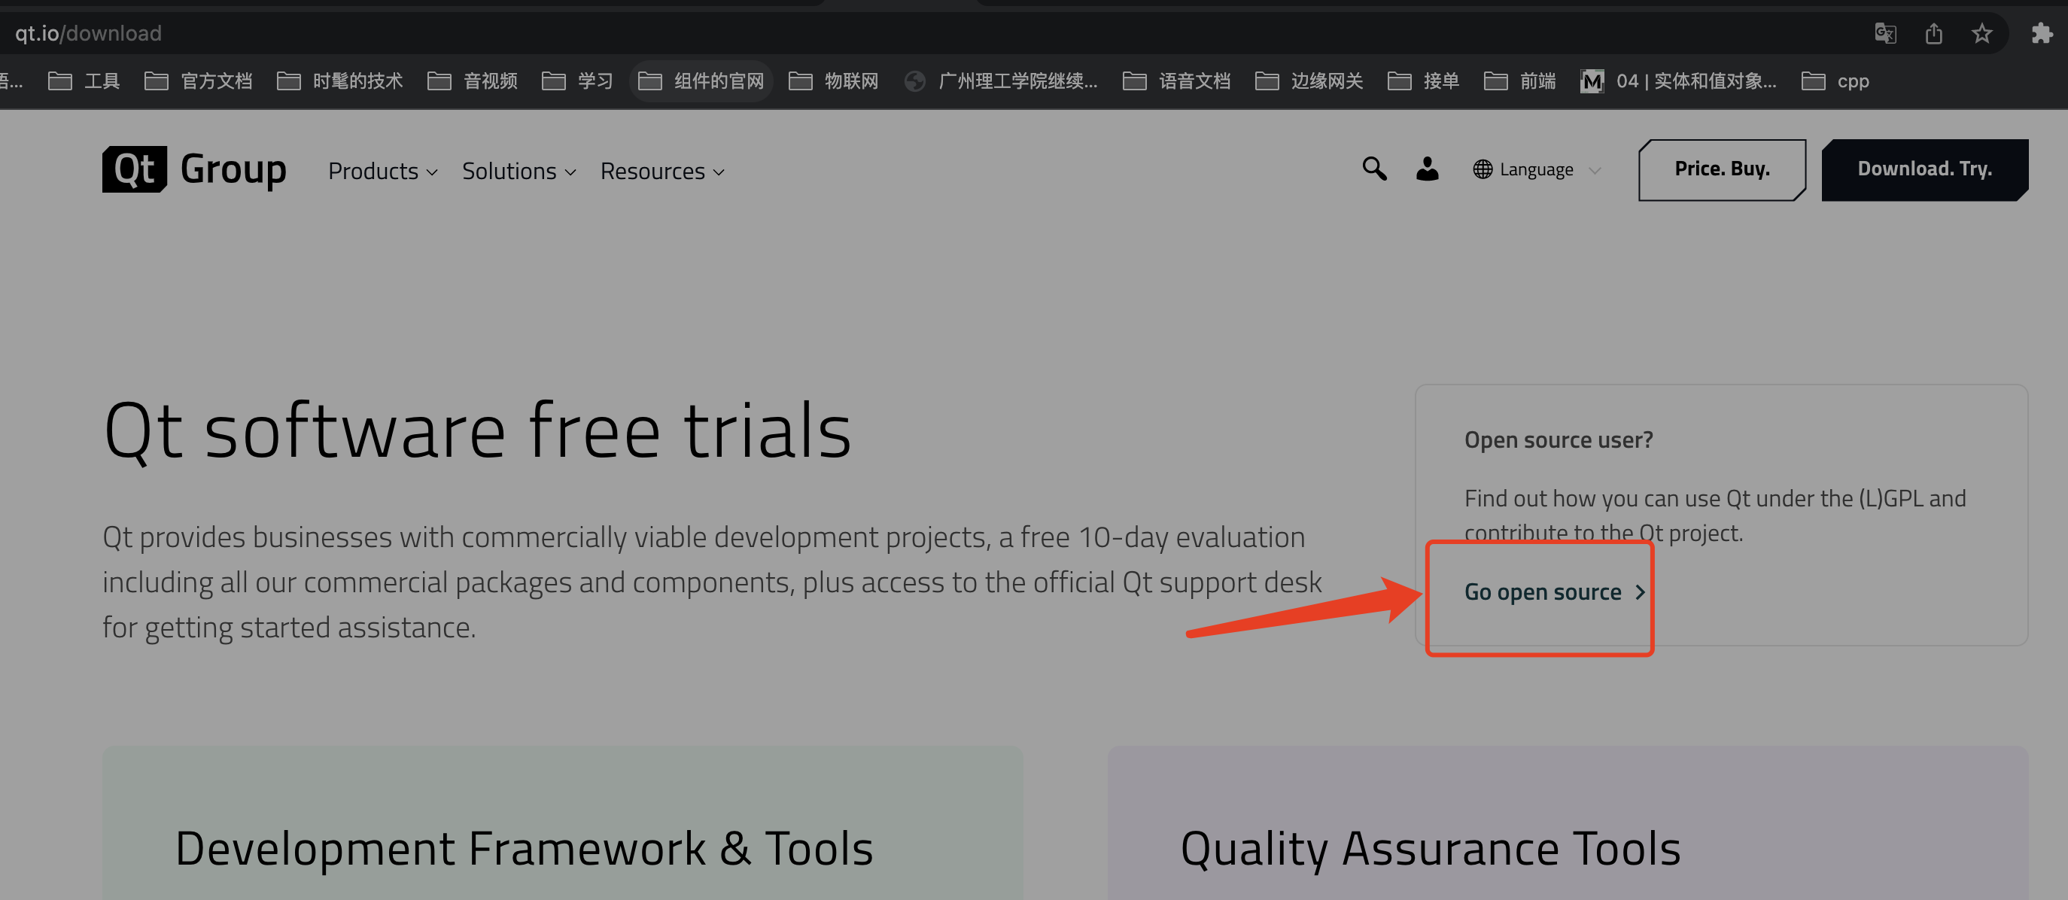Open the 广州理工学院继续 bookmark
This screenshot has width=2068, height=900.
click(1000, 81)
